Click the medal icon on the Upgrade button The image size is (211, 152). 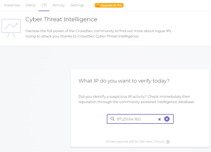click(x=98, y=5)
